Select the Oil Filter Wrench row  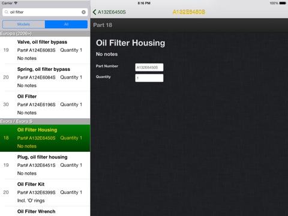tap(45, 211)
